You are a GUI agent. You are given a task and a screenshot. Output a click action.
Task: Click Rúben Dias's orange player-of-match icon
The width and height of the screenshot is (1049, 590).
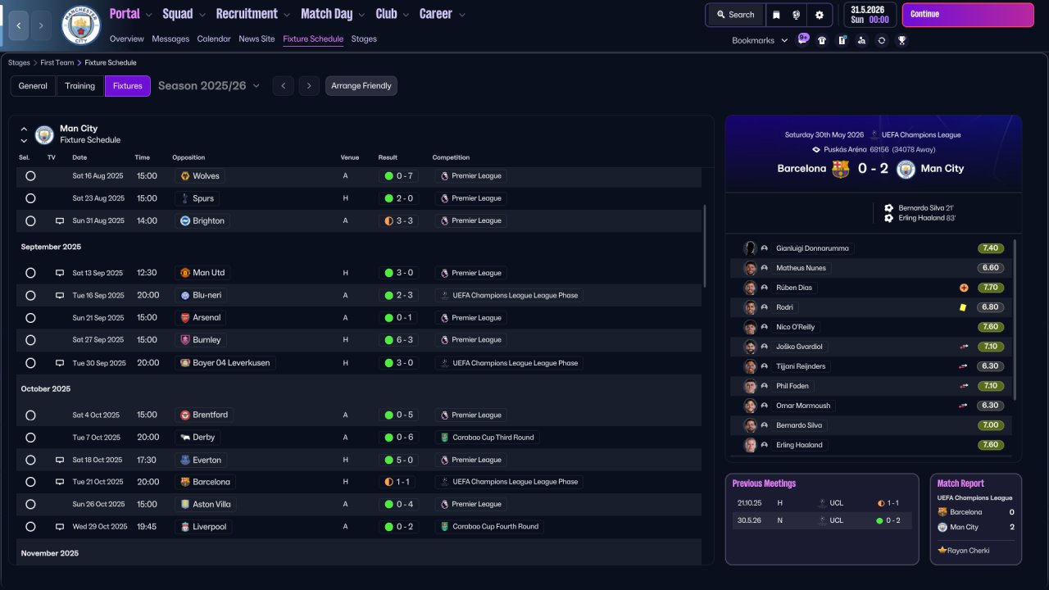964,288
